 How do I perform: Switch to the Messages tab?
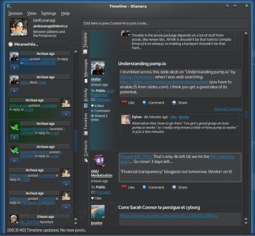86,71
